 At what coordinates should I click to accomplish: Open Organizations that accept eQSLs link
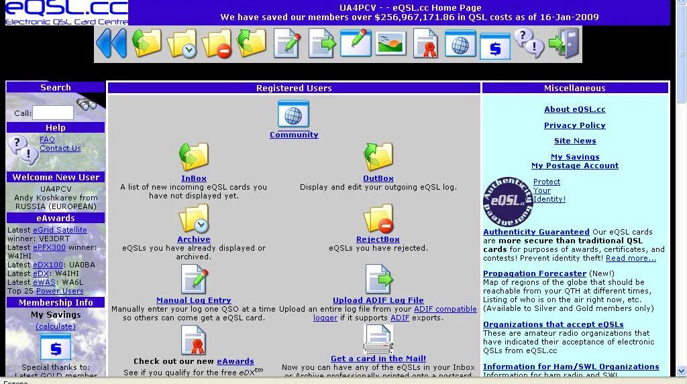pyautogui.click(x=553, y=324)
